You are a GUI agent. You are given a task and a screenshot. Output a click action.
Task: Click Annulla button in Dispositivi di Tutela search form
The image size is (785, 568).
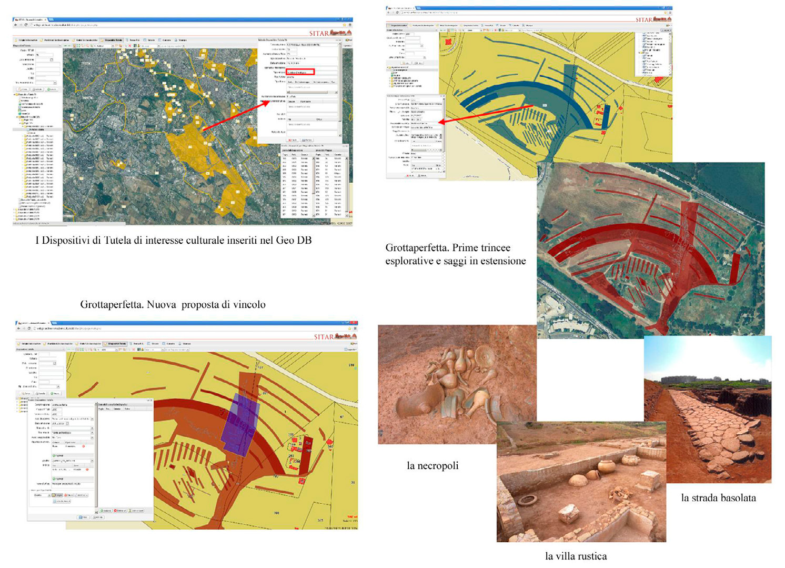pos(37,89)
